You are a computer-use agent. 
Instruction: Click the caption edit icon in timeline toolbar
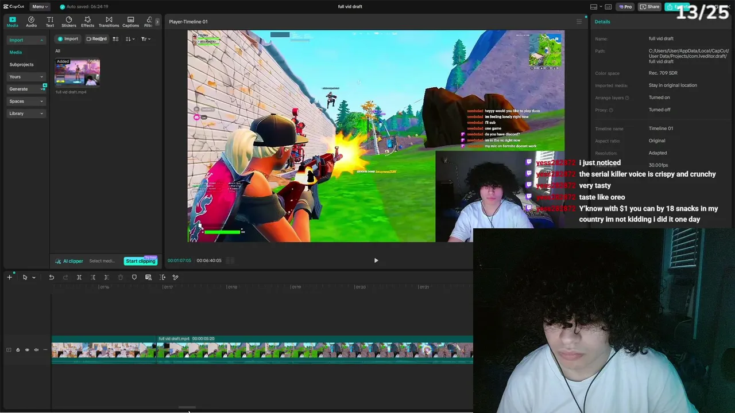point(148,277)
